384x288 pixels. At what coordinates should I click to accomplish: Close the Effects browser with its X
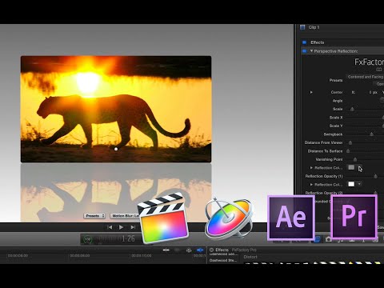coord(211,250)
